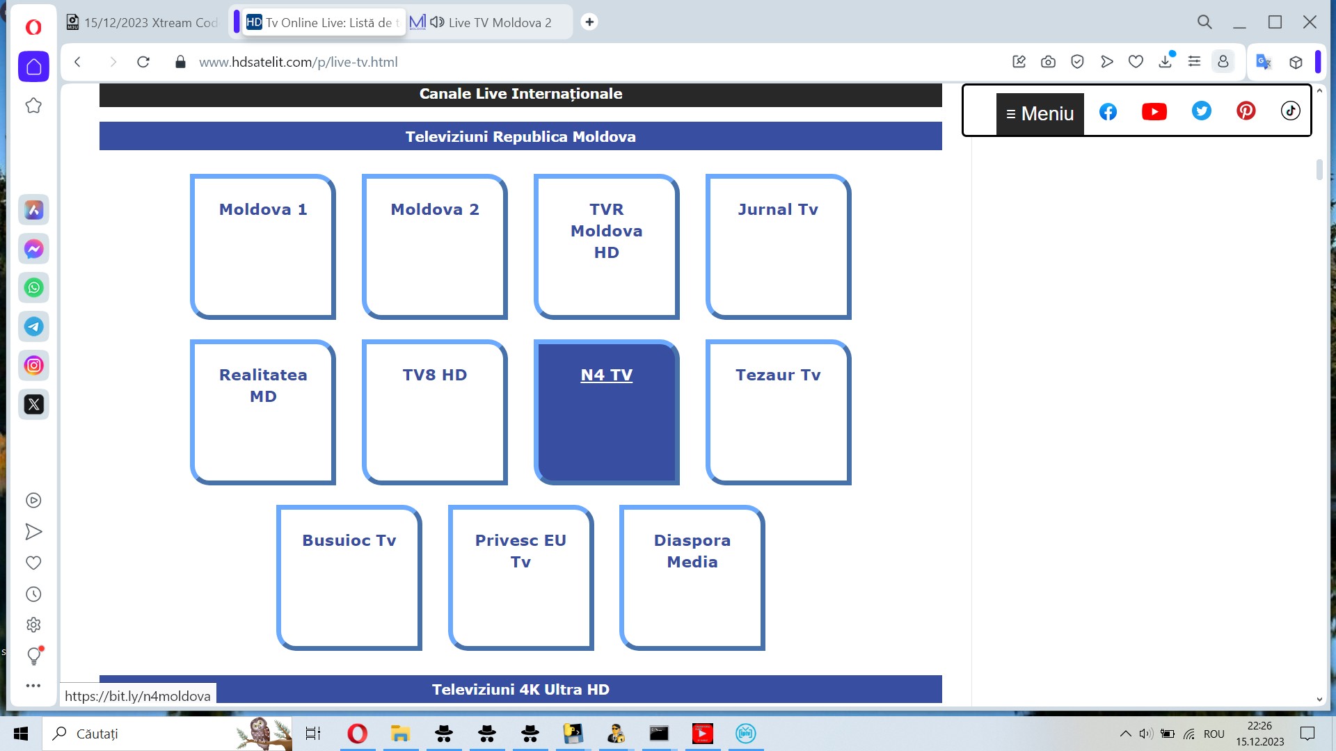Show hidden system tray icons

click(1125, 734)
